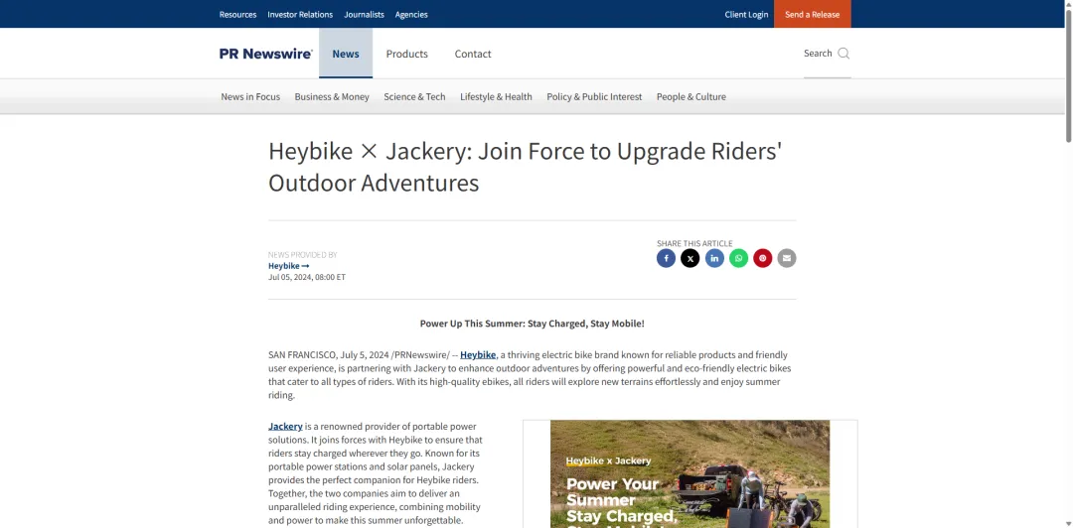Image resolution: width=1073 pixels, height=528 pixels.
Task: View Heybike x Jackery promo image
Action: 690,474
